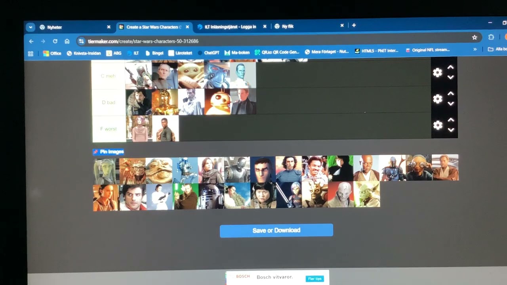
Task: Open the Original NFL stream bookmark
Action: point(427,50)
